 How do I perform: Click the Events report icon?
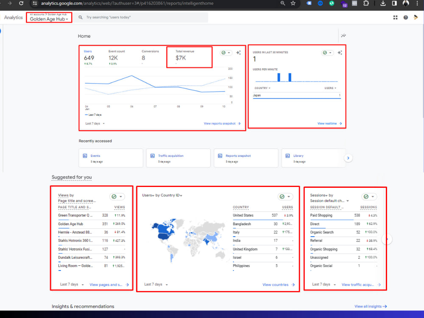pos(85,156)
